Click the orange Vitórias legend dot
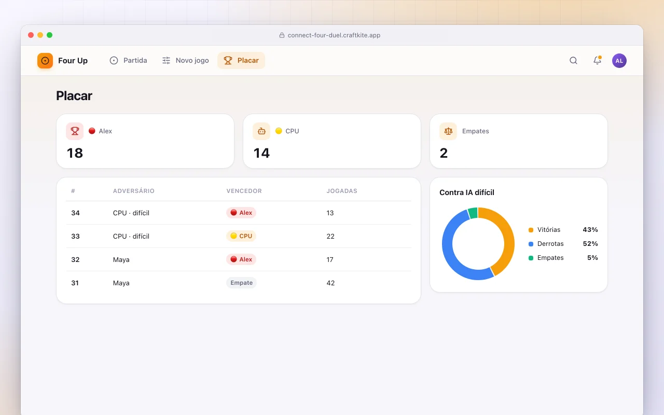 pos(531,230)
